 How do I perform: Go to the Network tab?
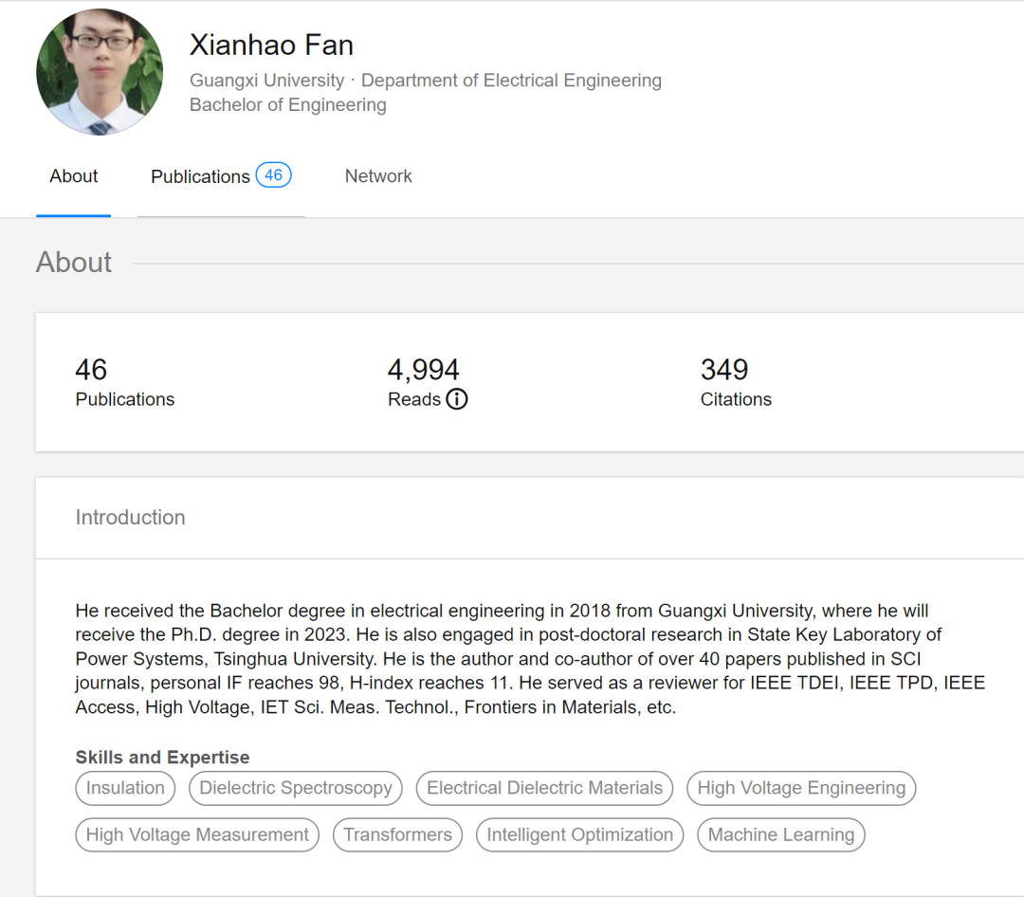point(378,176)
